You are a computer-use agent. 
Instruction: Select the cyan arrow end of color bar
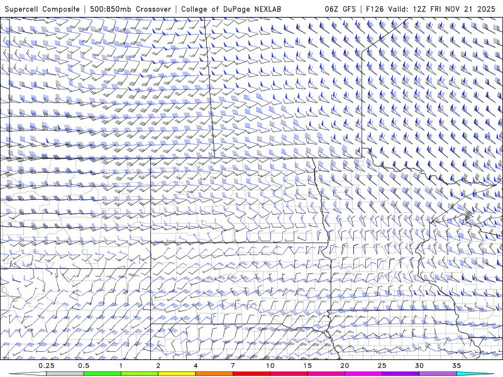[475, 374]
